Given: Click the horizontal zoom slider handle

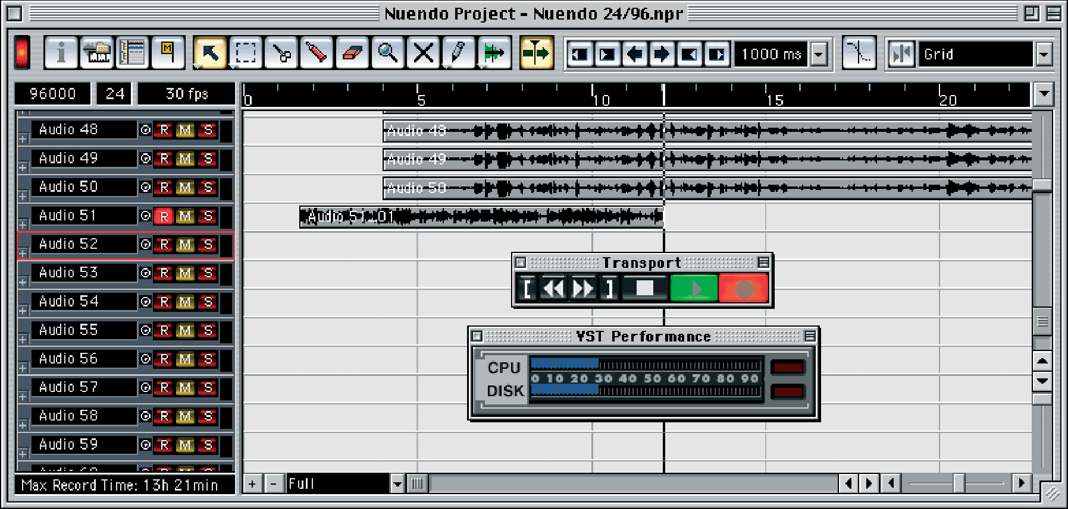Looking at the screenshot, I should (x=959, y=483).
